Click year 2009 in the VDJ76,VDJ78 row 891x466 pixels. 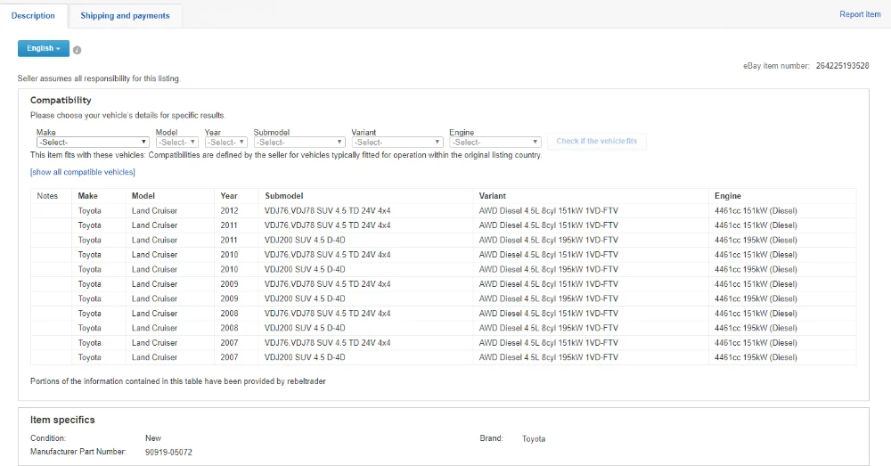tap(229, 284)
